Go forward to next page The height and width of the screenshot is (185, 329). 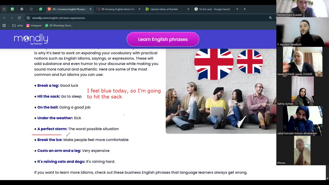pos(12,18)
